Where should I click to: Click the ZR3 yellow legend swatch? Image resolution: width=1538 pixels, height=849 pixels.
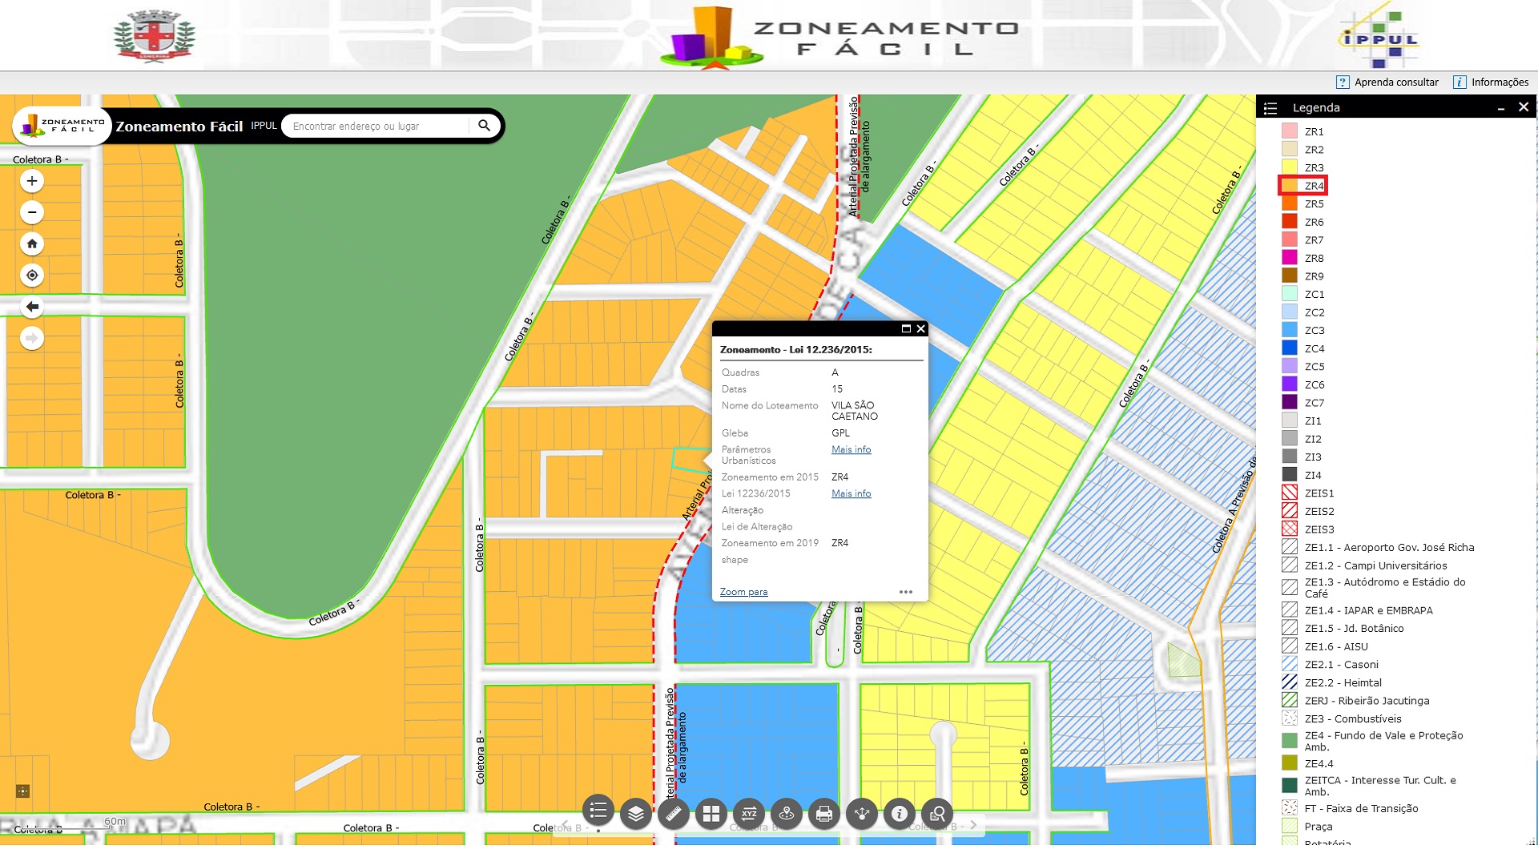pos(1289,167)
